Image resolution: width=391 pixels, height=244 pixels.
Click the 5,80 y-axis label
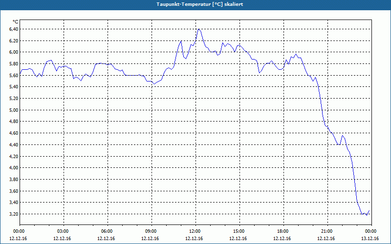point(14,64)
